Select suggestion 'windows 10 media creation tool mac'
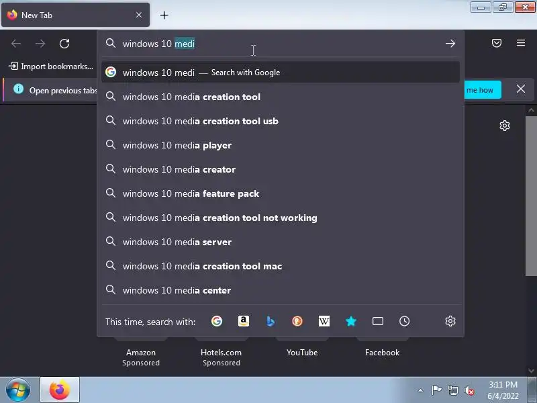537x403 pixels. [281, 266]
